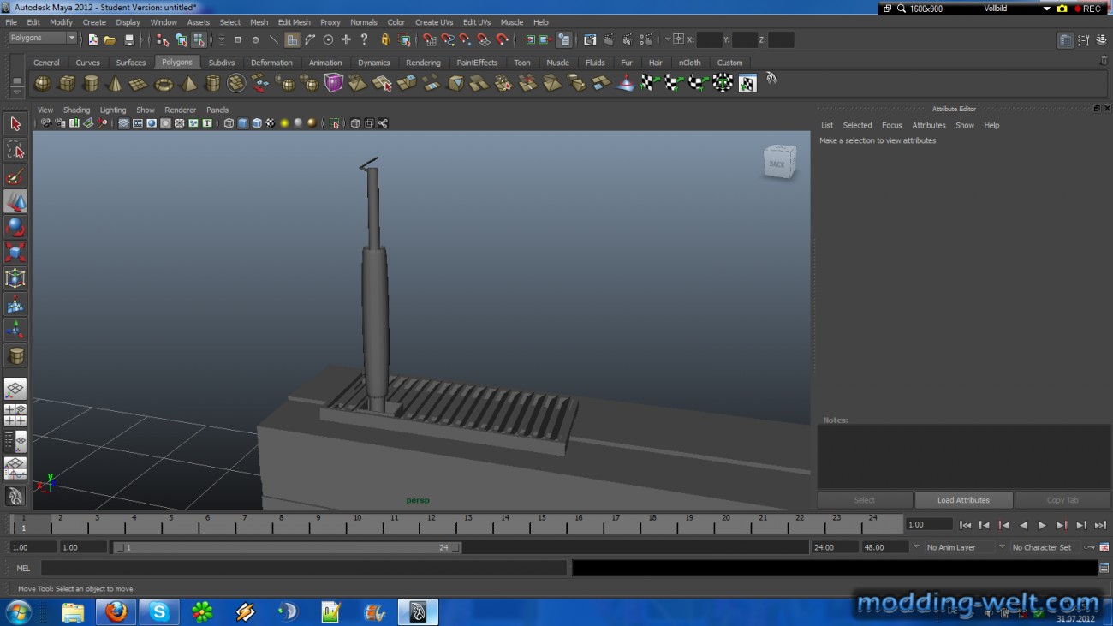Toggle wireframe display in viewport toolbar

click(229, 123)
